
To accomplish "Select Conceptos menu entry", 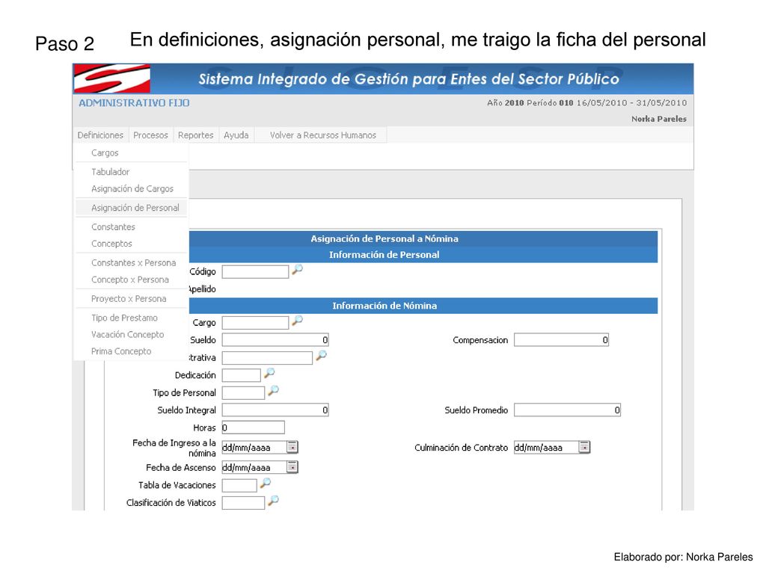I will [111, 244].
